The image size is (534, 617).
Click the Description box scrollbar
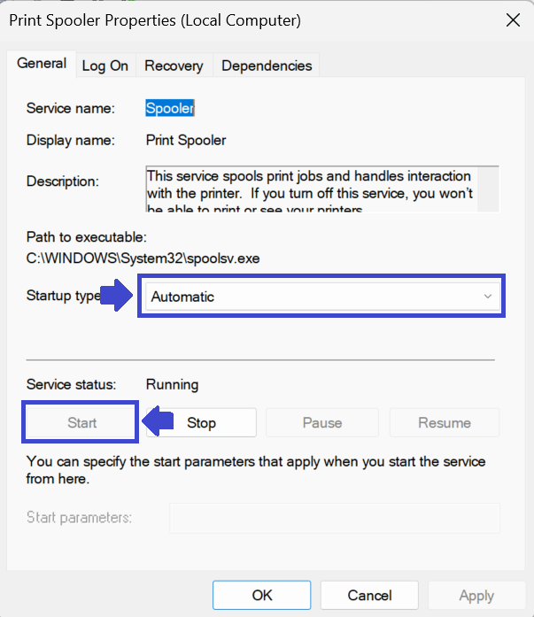tap(489, 189)
